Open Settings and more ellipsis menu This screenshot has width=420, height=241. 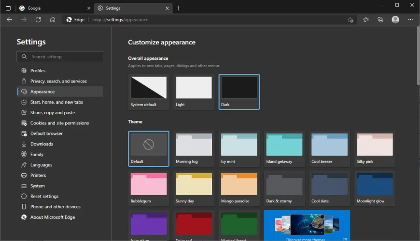(x=410, y=20)
